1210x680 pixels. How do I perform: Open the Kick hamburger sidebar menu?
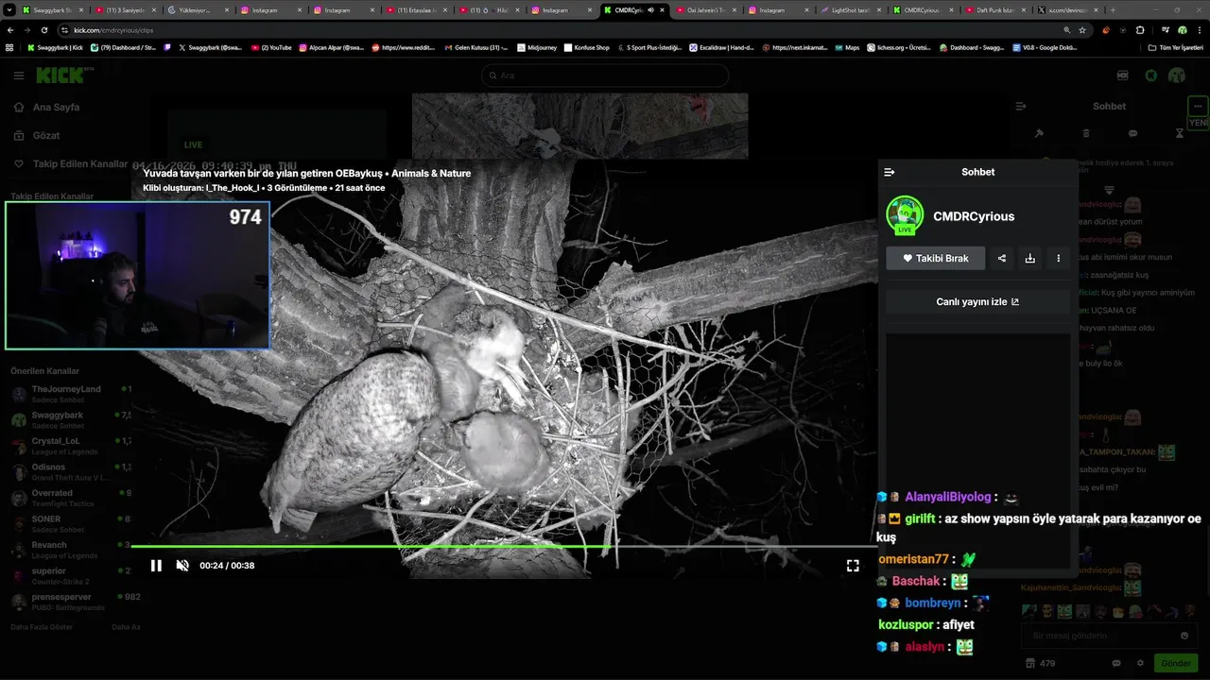[x=19, y=76]
